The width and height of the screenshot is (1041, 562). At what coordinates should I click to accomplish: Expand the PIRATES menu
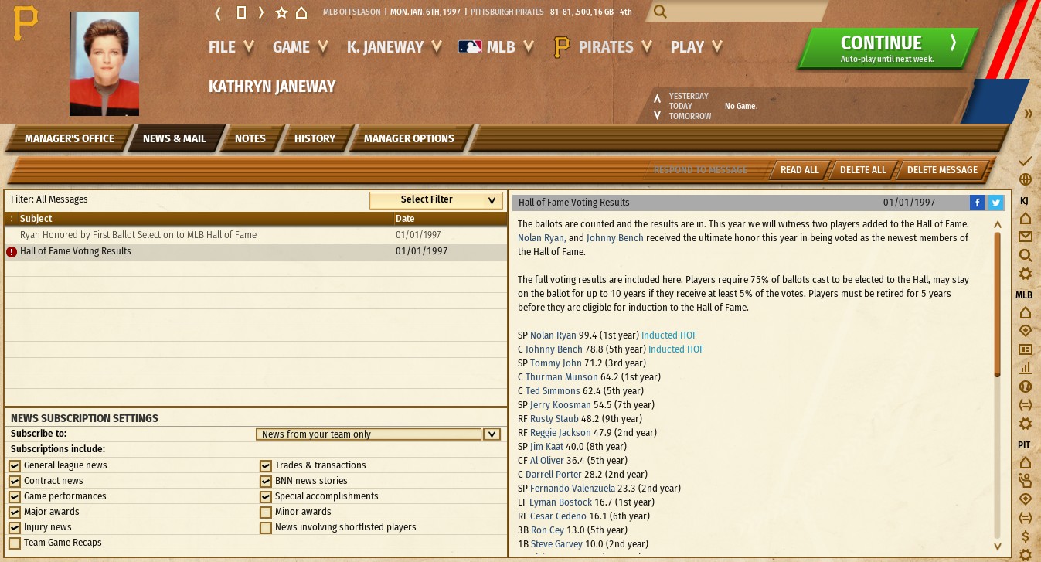(x=604, y=47)
